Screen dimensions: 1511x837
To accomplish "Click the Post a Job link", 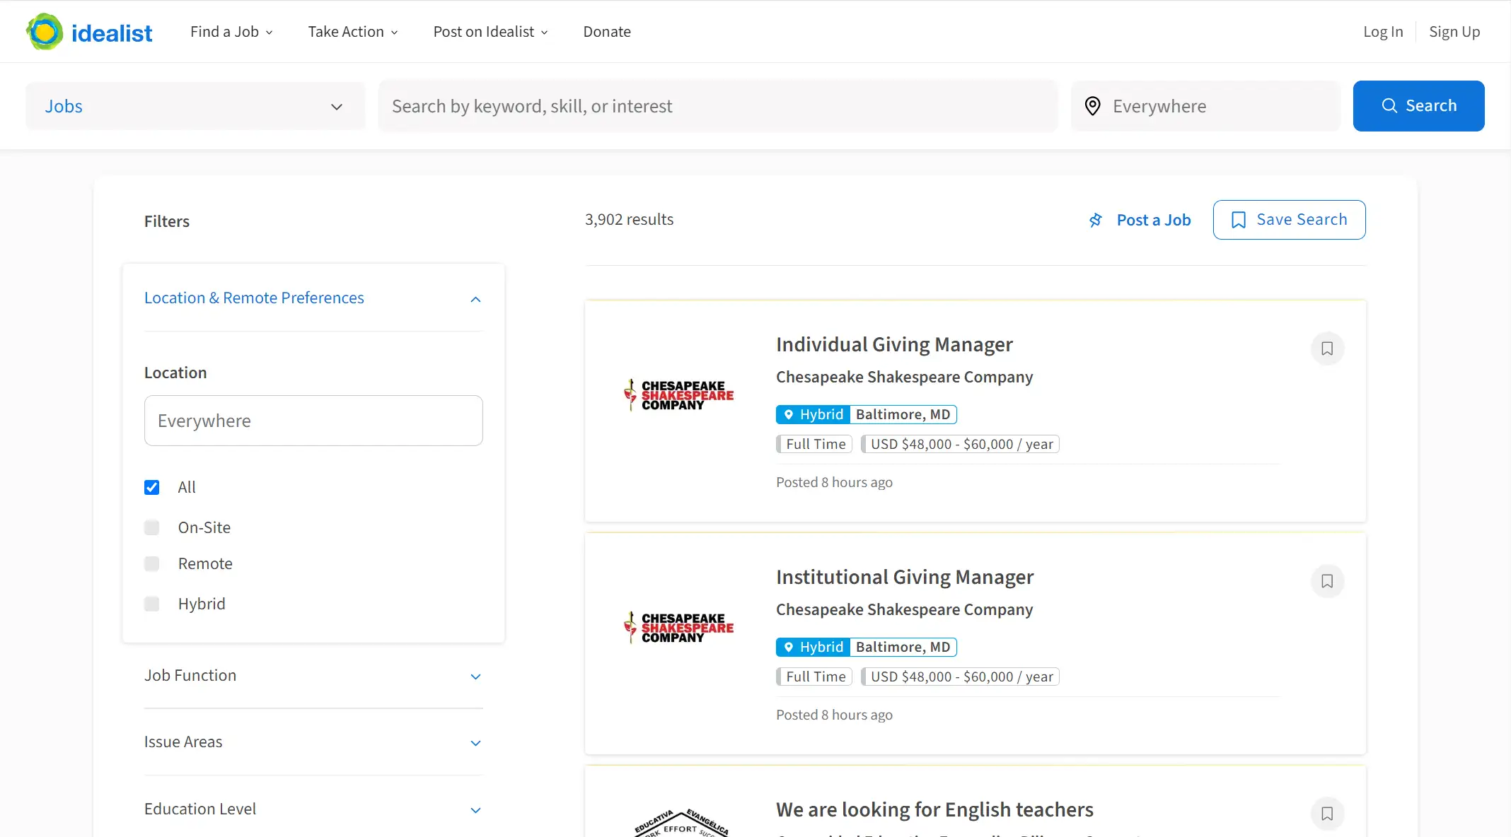I will 1153,221.
